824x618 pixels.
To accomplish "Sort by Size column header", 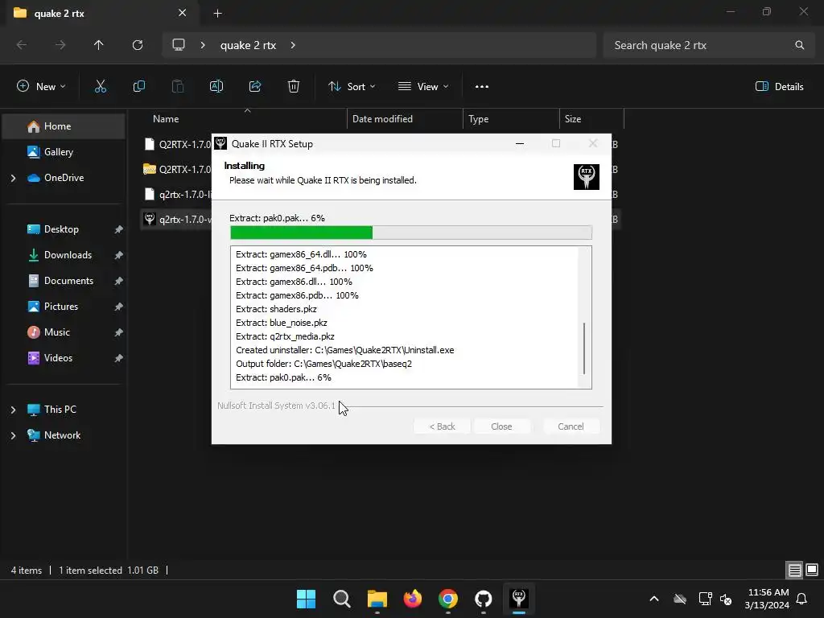I will [591, 119].
